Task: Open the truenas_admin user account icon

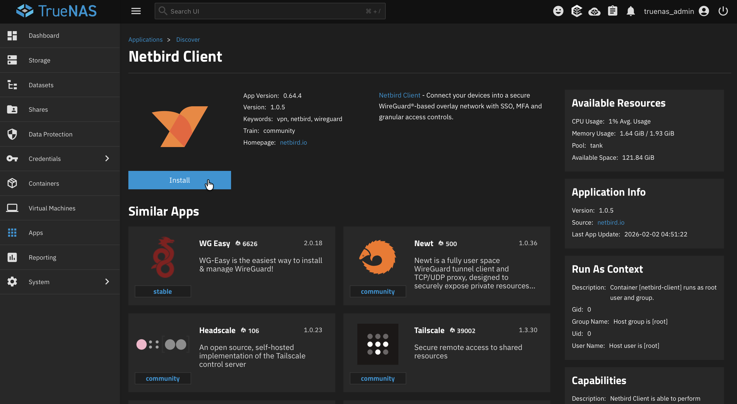Action: 704,11
